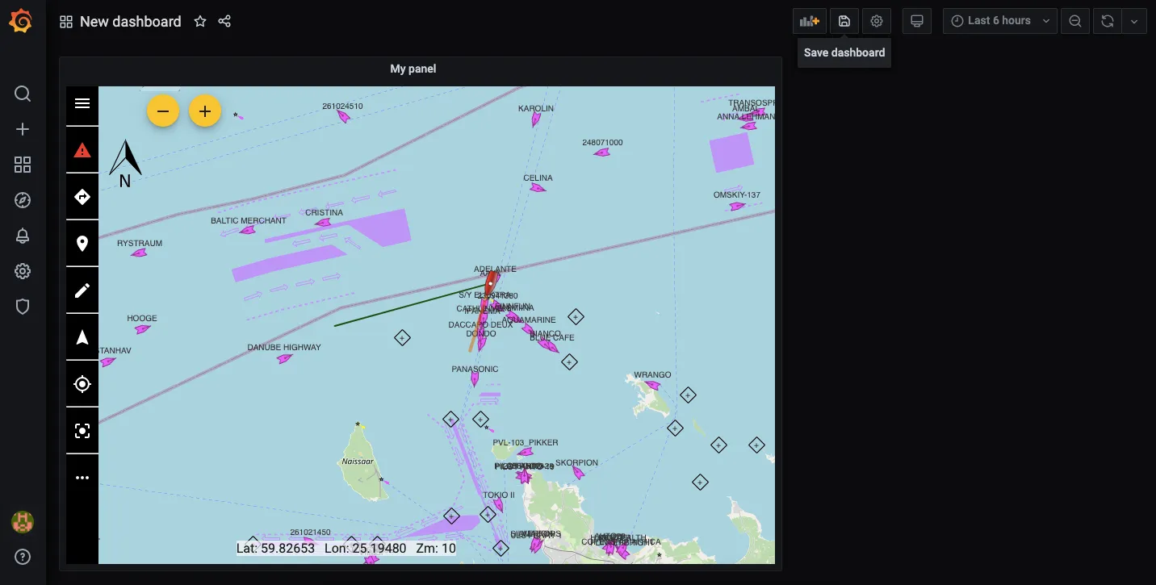Zoom in the map with plus button
1156x585 pixels.
pos(205,111)
